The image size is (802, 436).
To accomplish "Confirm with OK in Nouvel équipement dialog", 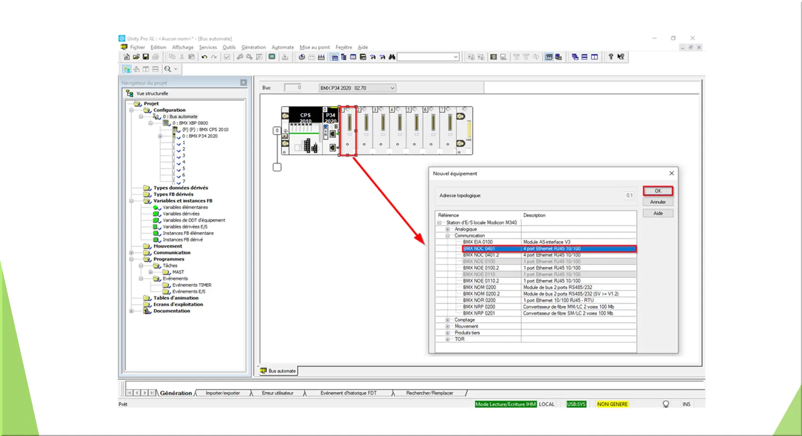I will (x=658, y=191).
